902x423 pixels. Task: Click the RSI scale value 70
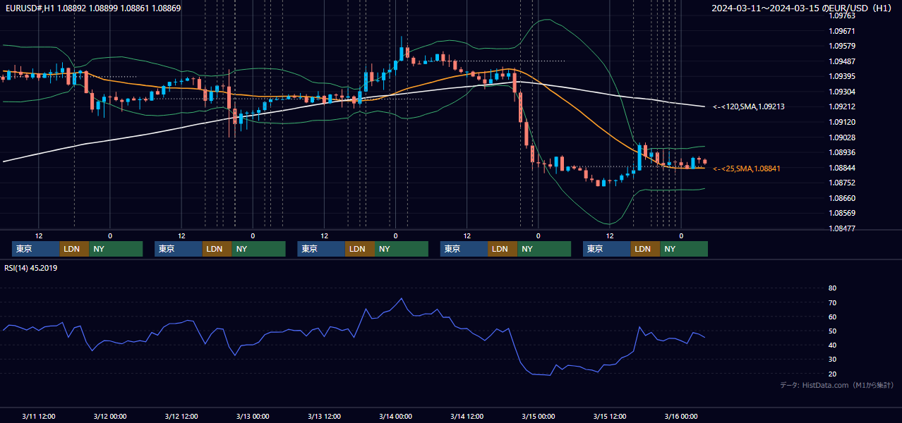(x=832, y=302)
